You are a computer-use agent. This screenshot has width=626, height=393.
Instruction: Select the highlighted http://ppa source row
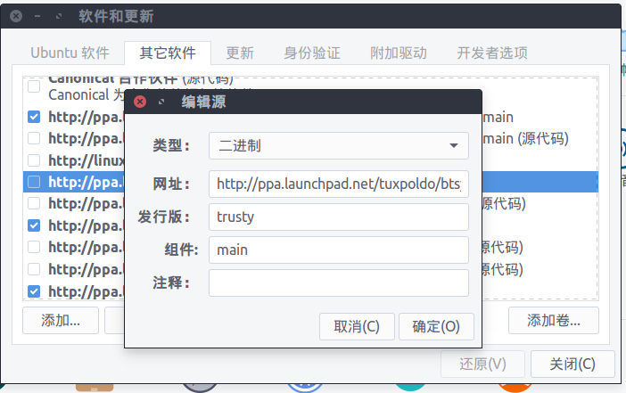pos(310,182)
